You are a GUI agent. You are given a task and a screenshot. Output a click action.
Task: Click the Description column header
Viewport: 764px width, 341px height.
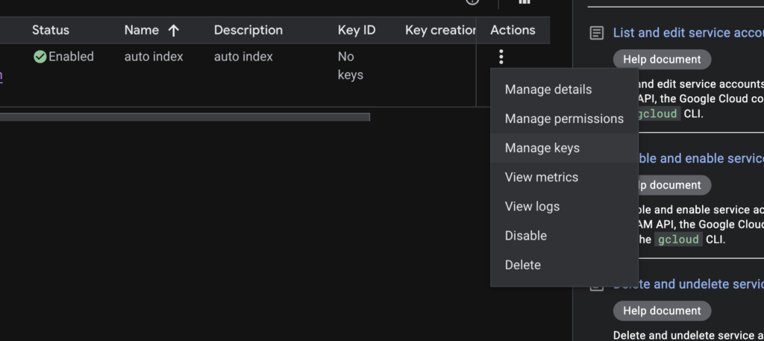click(248, 31)
